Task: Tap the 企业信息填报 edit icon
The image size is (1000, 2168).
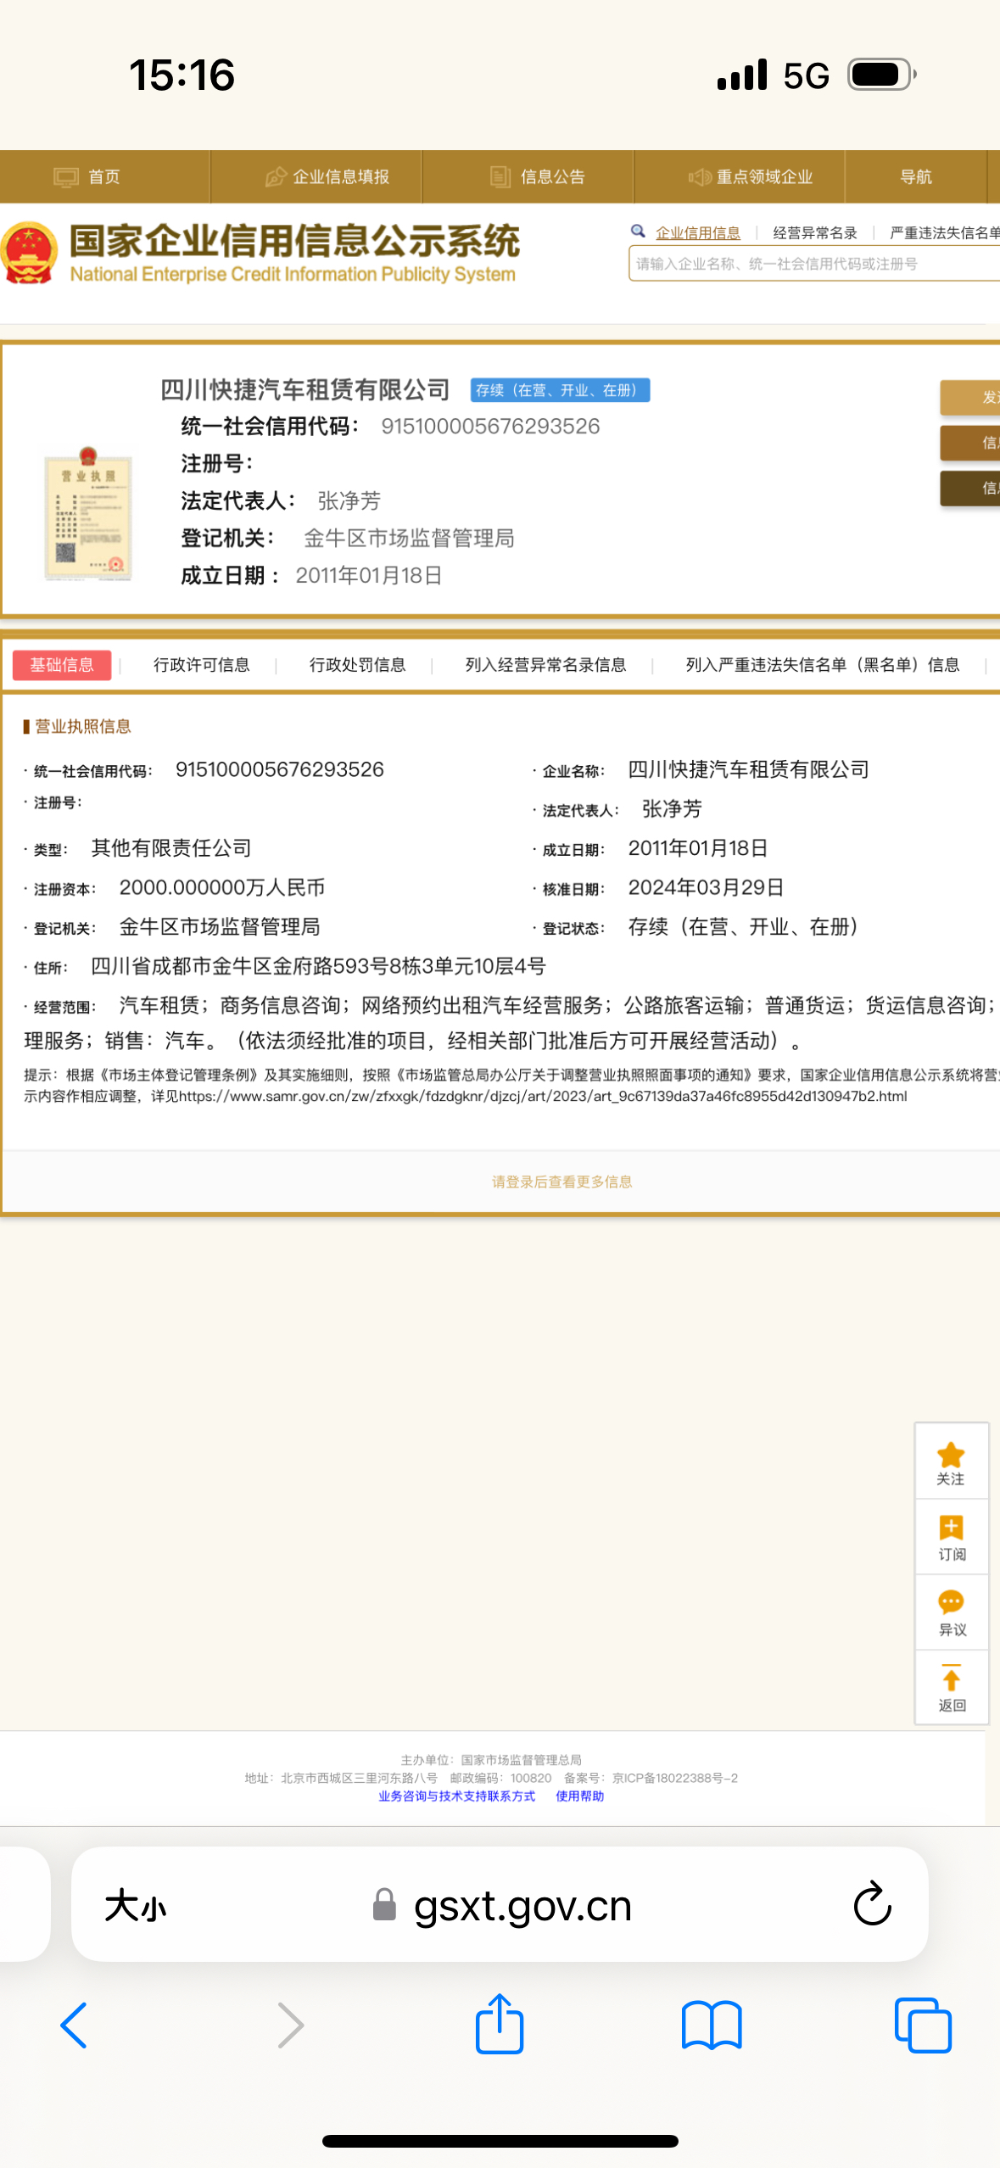Action: [x=276, y=176]
